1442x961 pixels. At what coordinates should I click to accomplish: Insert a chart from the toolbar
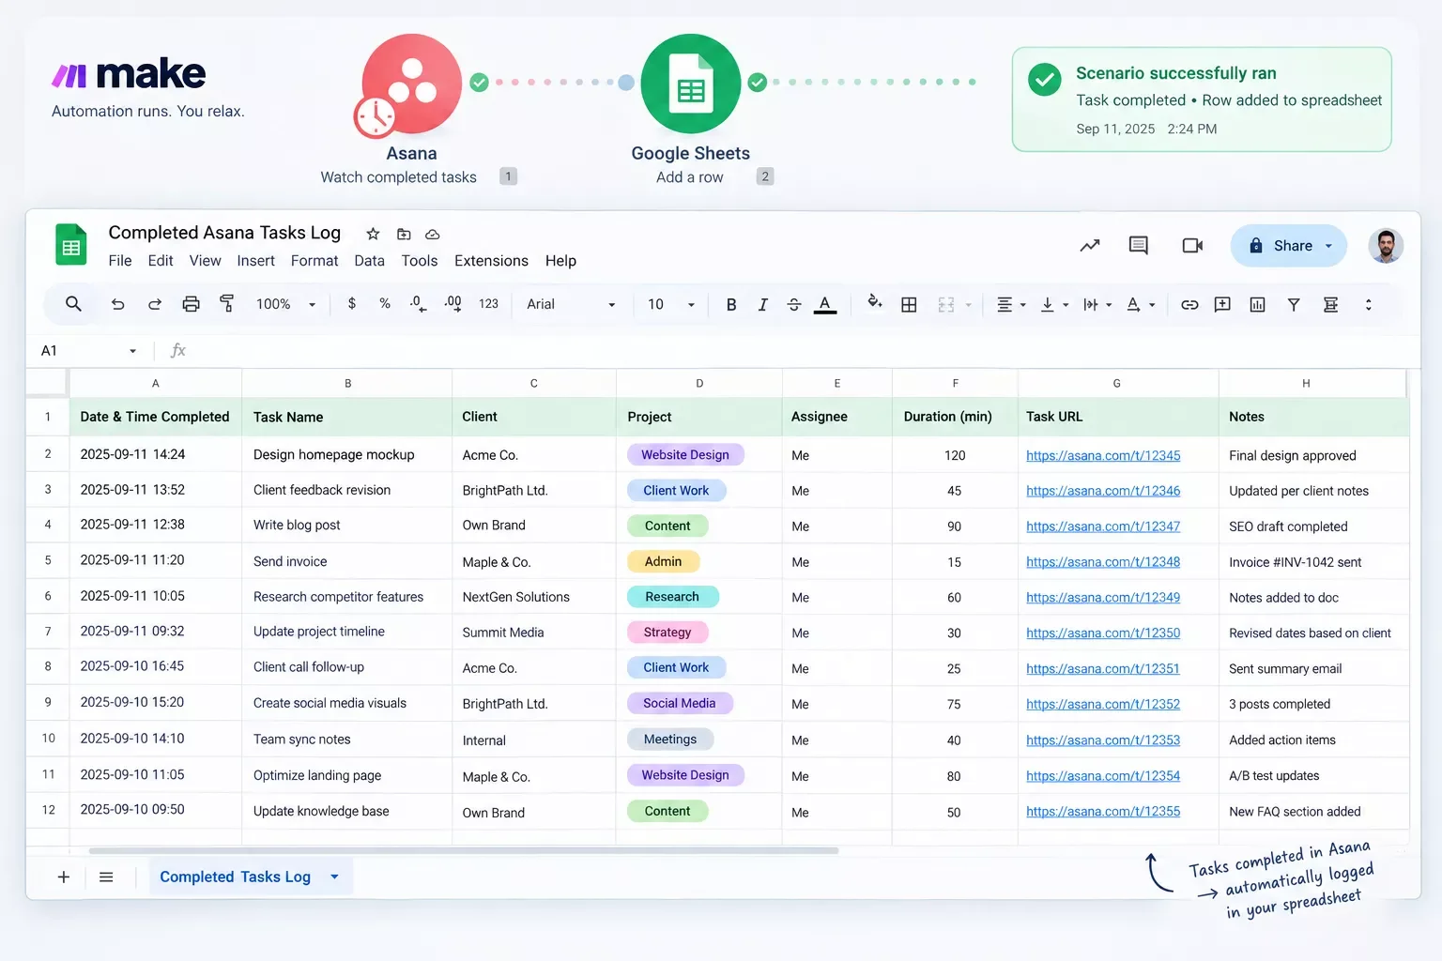click(1258, 304)
